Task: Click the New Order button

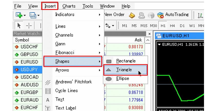Action: pyautogui.click(x=114, y=15)
